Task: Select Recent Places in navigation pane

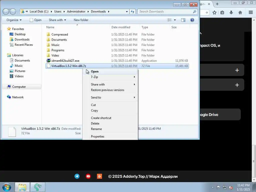Action: 21,44
